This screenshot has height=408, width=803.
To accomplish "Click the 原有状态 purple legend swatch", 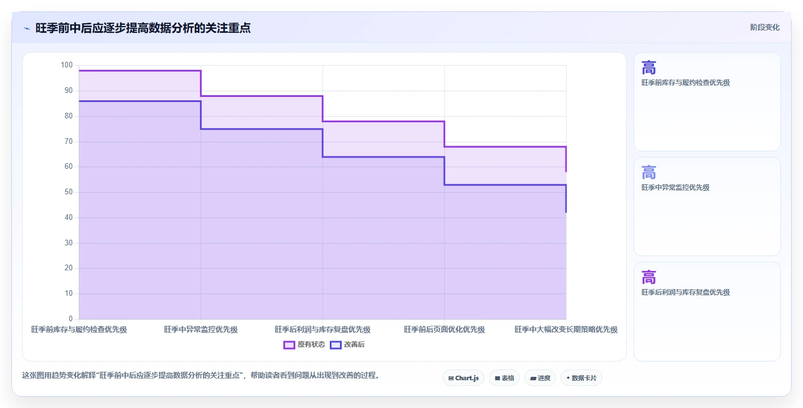I will [289, 345].
